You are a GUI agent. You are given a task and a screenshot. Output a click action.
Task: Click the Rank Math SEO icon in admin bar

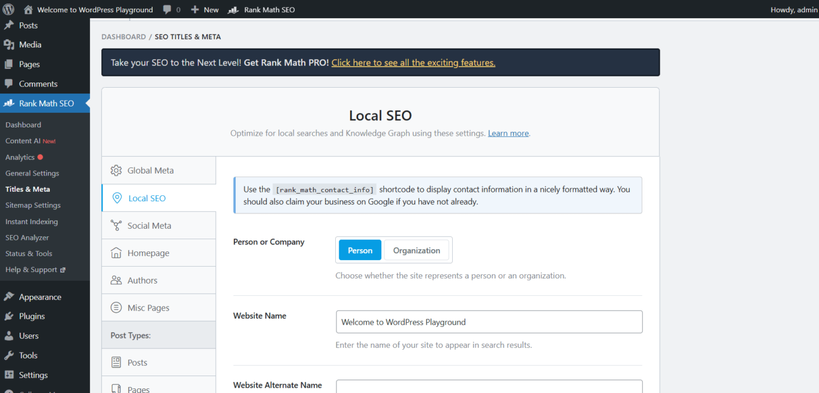pos(233,10)
